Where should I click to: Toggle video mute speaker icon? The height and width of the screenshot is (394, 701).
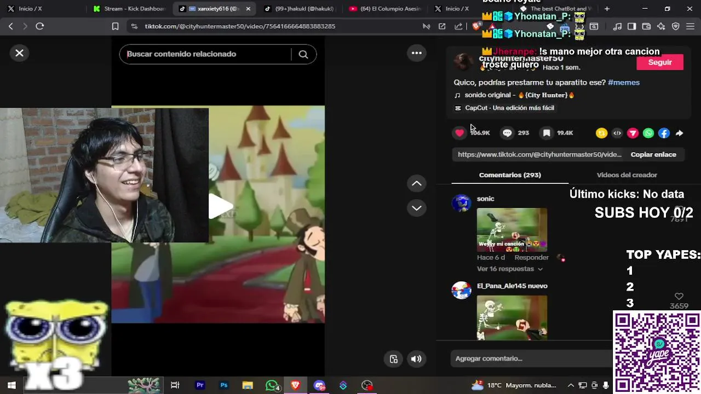click(x=416, y=359)
